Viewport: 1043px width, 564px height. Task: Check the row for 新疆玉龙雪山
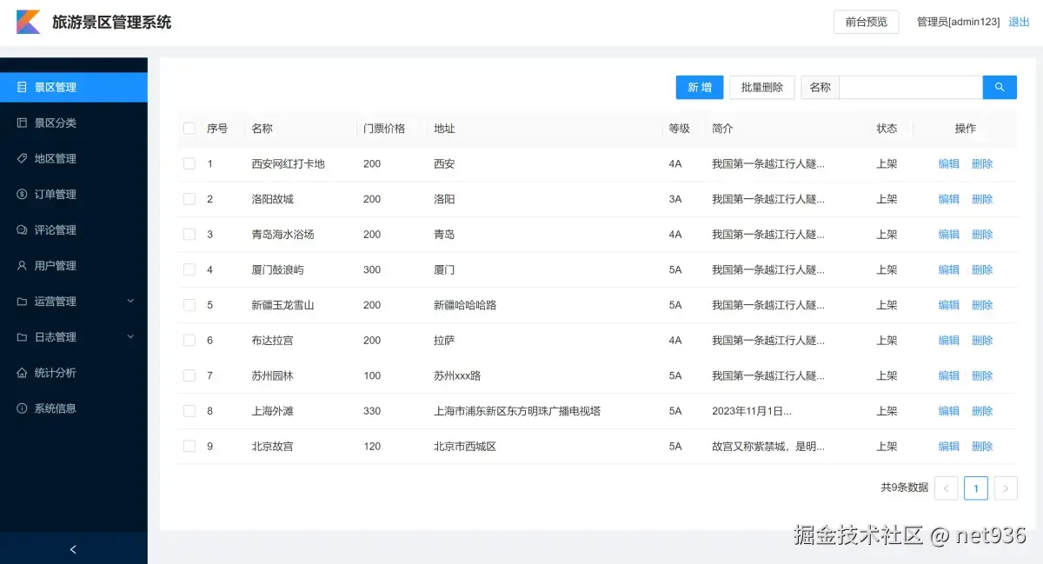189,305
